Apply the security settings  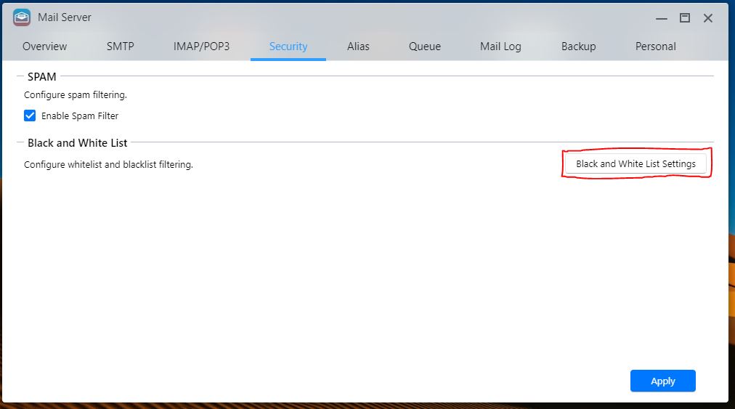click(663, 381)
